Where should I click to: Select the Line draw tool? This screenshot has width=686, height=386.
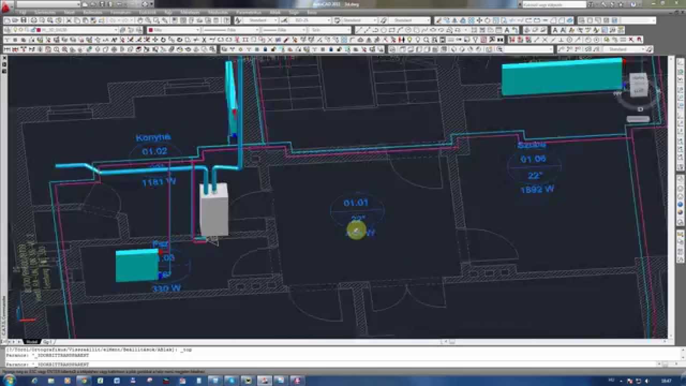[x=359, y=30]
